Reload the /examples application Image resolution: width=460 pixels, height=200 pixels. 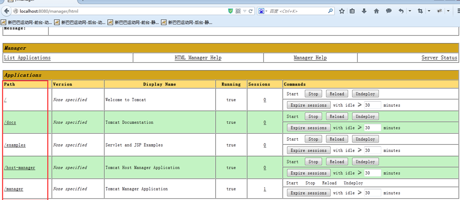click(337, 139)
